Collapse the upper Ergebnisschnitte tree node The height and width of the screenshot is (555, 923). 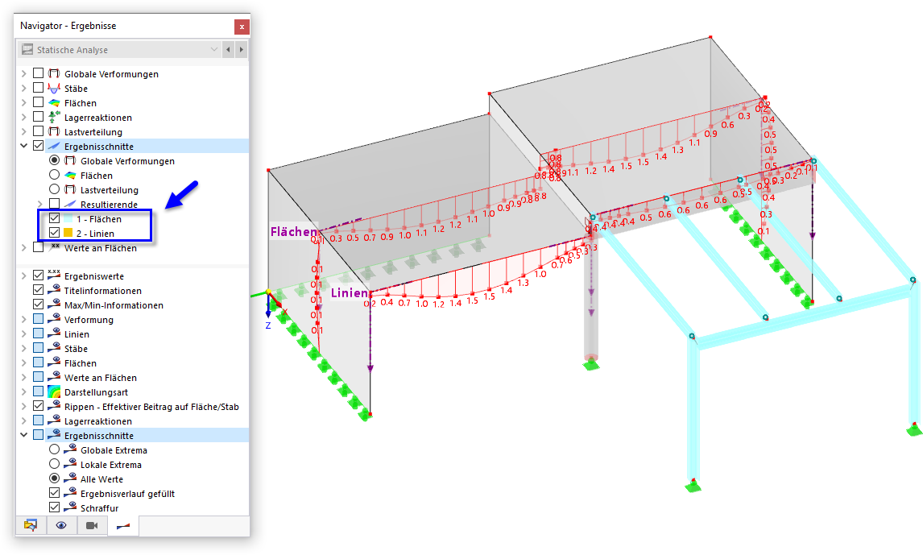pos(23,146)
